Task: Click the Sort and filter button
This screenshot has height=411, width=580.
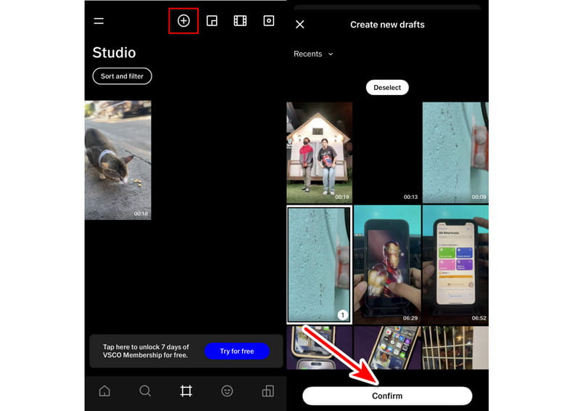Action: (x=122, y=76)
